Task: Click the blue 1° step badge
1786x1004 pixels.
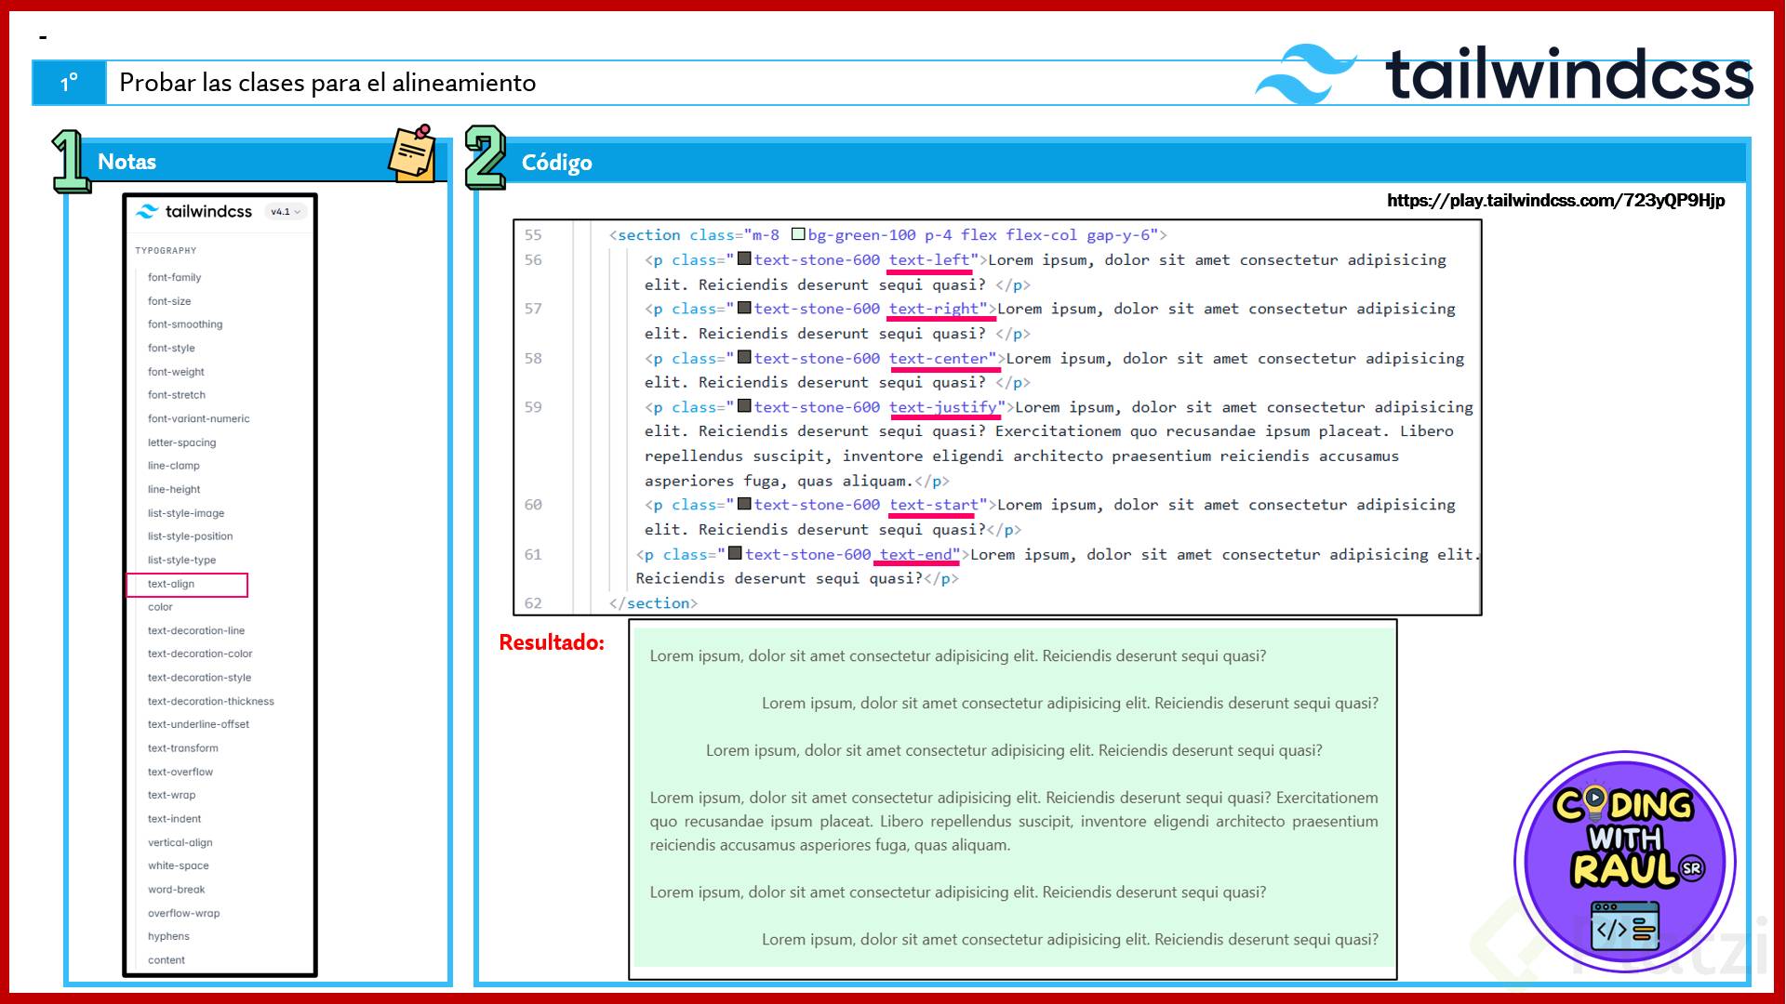Action: [70, 84]
